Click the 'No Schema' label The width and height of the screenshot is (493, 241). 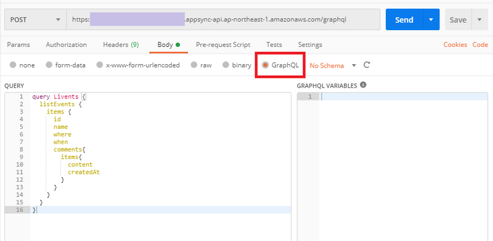[327, 65]
